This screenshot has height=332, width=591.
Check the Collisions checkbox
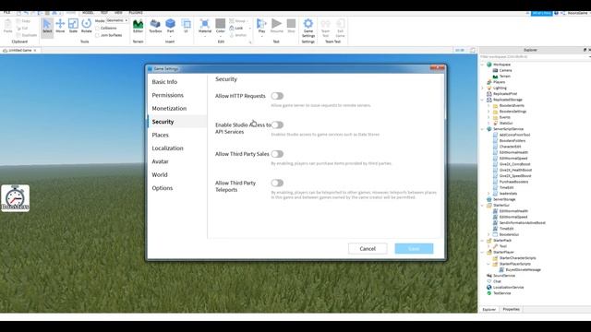click(x=97, y=29)
